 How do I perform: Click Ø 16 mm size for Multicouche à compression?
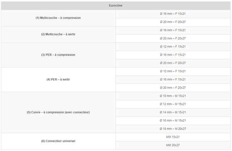point(173,14)
